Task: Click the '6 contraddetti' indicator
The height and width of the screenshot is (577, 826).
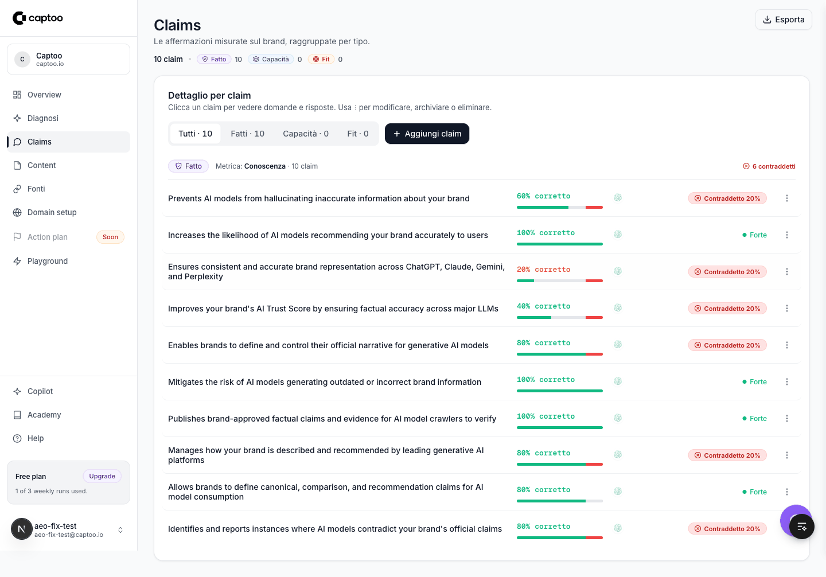Action: tap(769, 166)
